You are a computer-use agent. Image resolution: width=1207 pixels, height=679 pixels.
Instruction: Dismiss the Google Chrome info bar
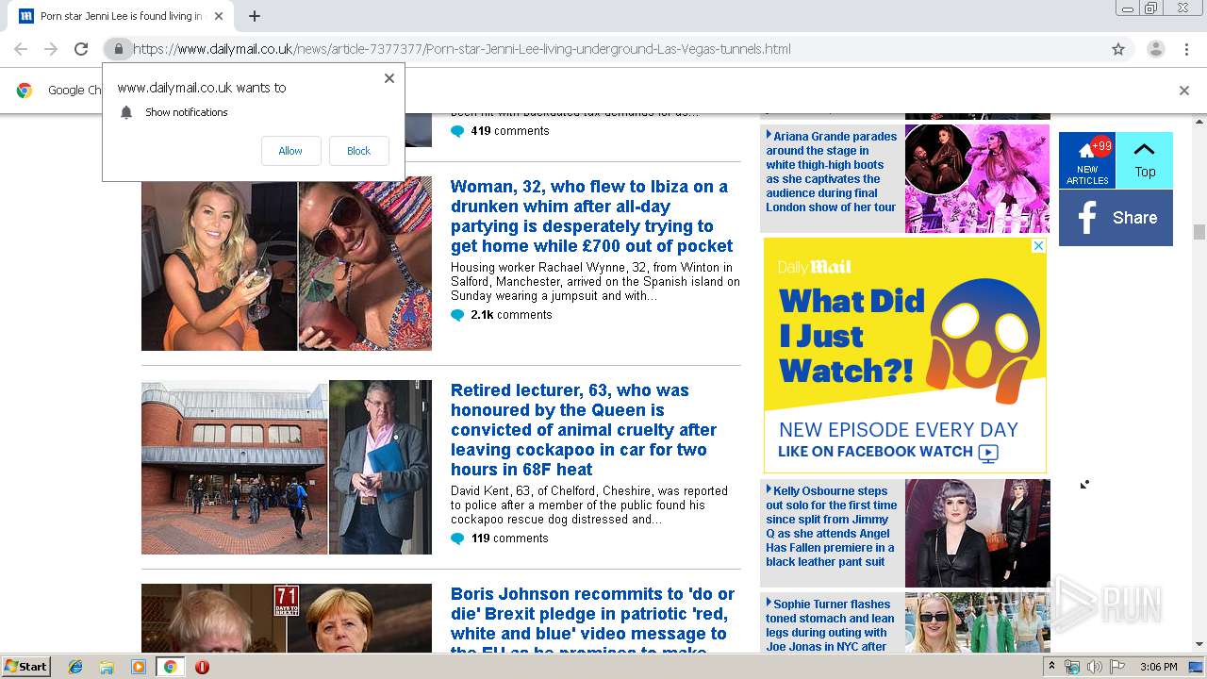click(1184, 91)
